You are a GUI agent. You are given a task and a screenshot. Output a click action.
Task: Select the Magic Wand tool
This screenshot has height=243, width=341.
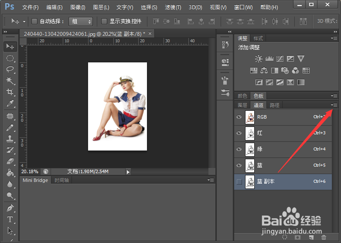[10, 81]
